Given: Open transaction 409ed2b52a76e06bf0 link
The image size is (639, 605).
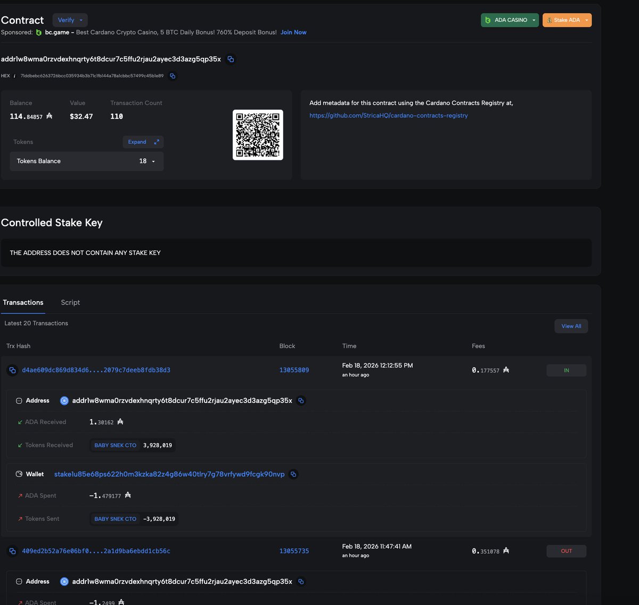Looking at the screenshot, I should pos(96,551).
